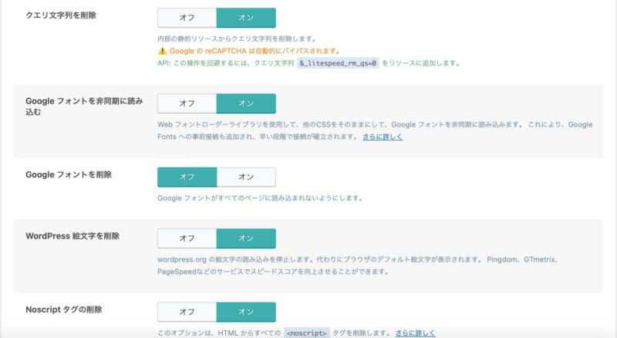The width and height of the screenshot is (617, 338).
Task: Click the <noscript> code tag
Action: pos(306,333)
